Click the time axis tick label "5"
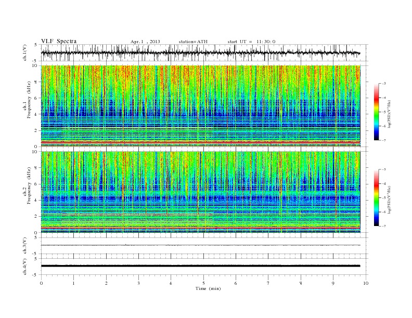412x318 pixels. (203, 283)
